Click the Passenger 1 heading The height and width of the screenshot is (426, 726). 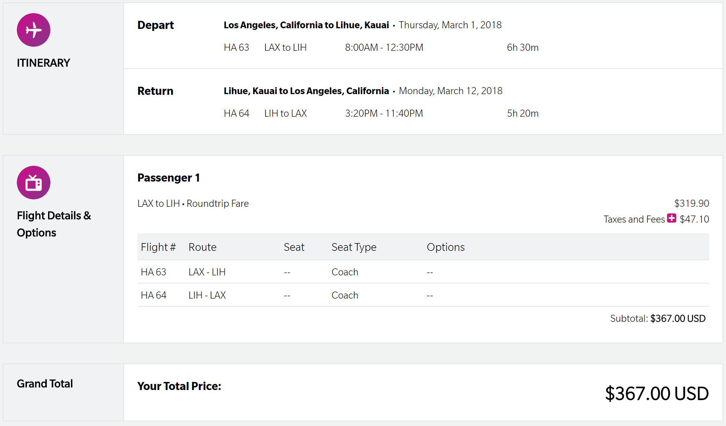tap(168, 178)
